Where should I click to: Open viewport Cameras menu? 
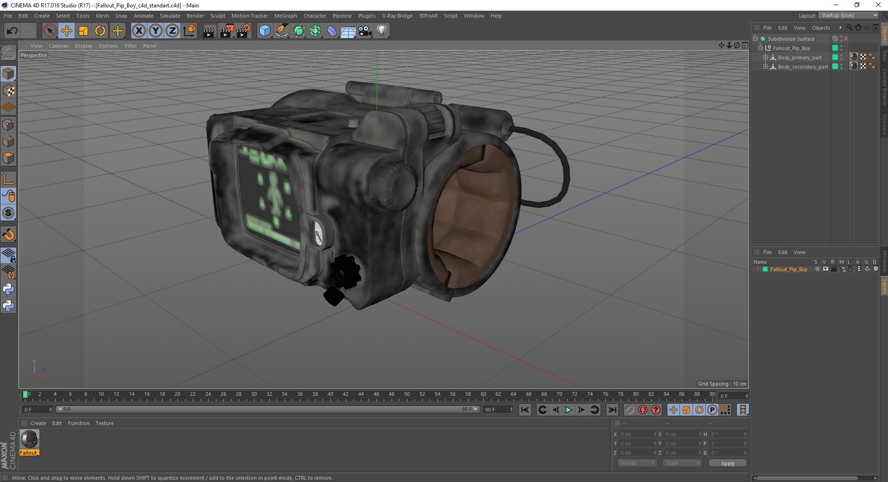58,46
